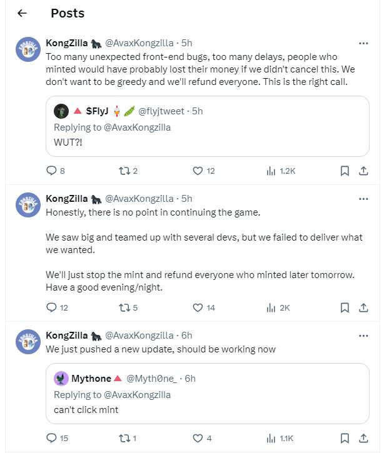Open more options on the first post

(363, 43)
